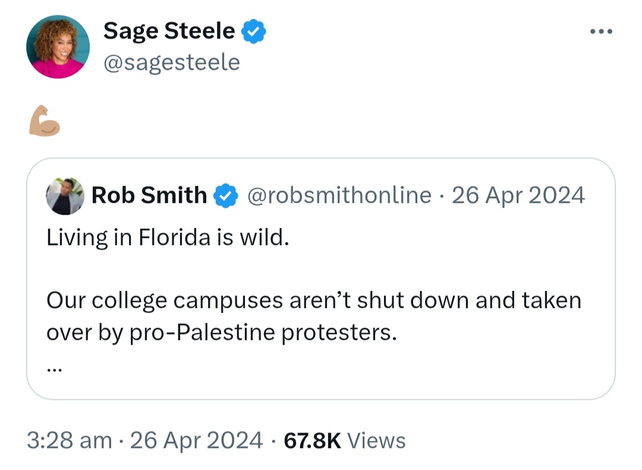Click the quoted tweet date 26 Apr 2024

(518, 195)
